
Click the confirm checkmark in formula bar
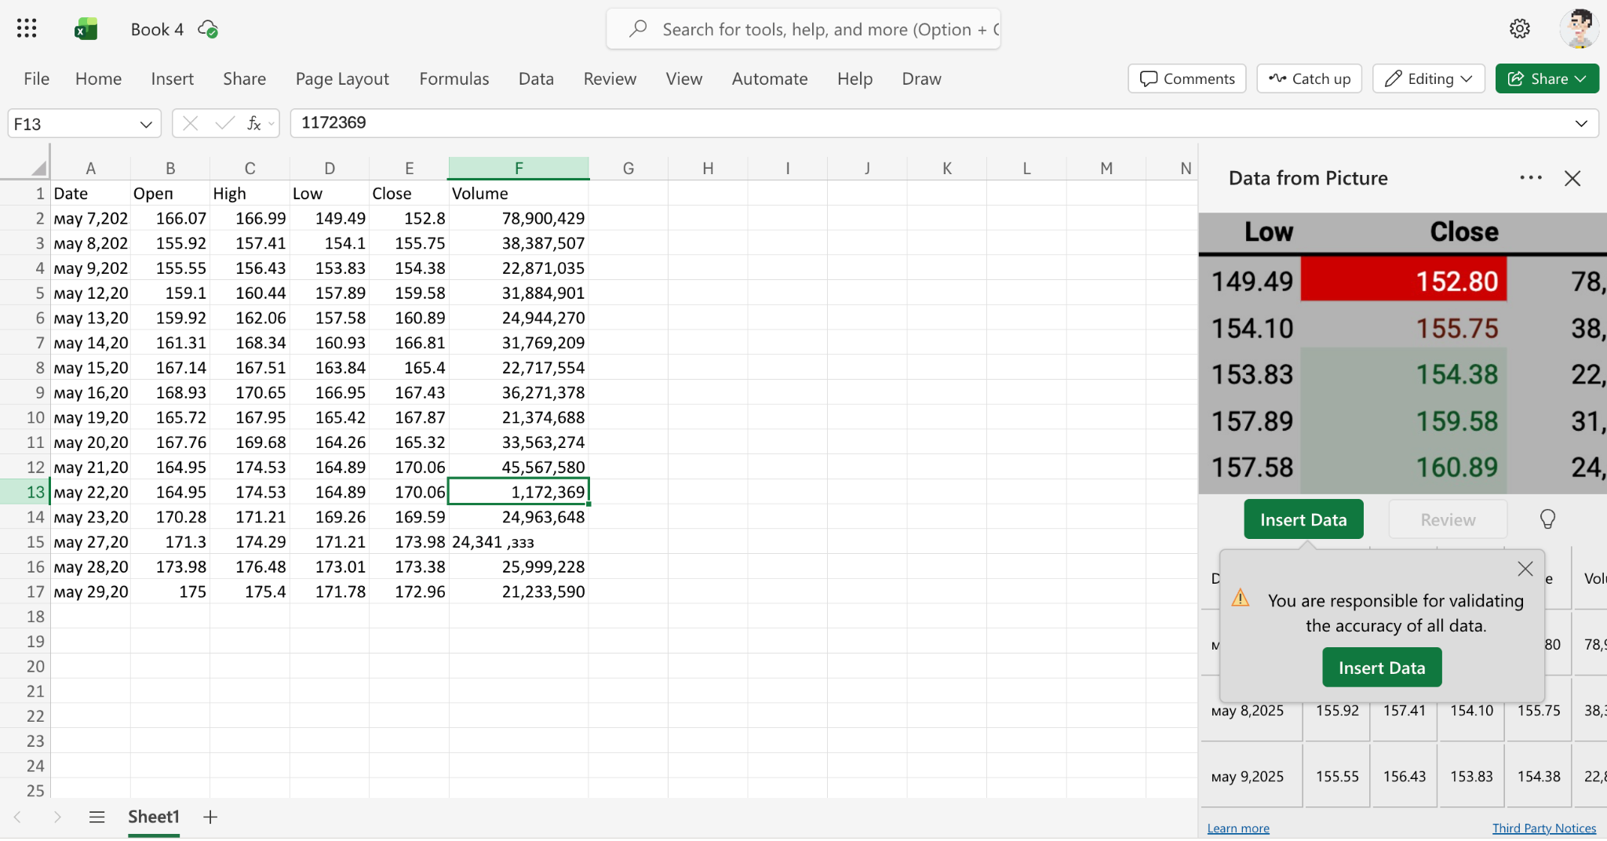(224, 123)
